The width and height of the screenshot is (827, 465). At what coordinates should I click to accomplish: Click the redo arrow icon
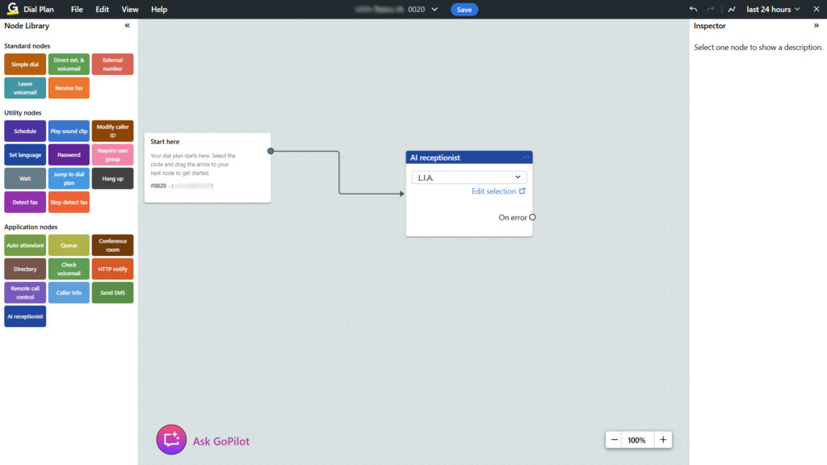tap(710, 10)
